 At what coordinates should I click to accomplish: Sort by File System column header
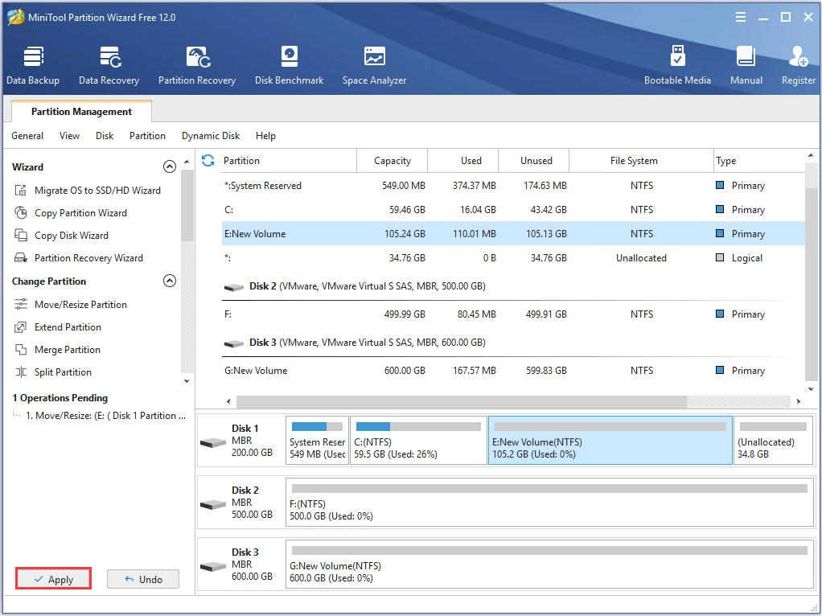click(x=641, y=160)
